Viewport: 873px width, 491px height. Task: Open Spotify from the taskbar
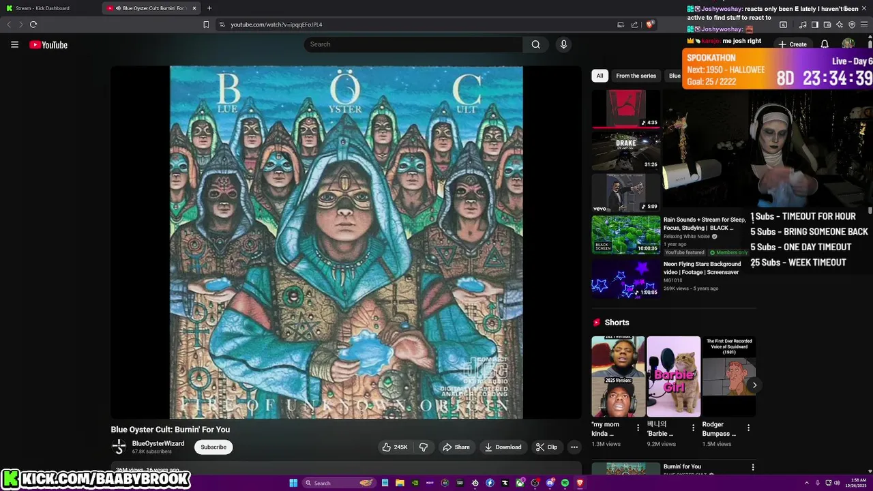565,483
